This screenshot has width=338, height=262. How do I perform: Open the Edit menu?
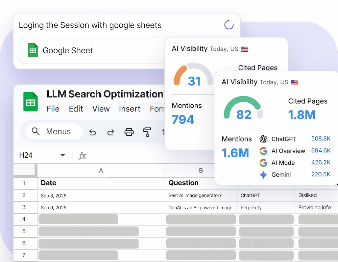[76, 109]
